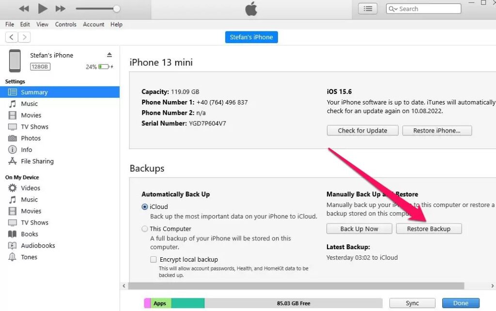This screenshot has height=311, width=496.
Task: Click the rewind previous track button
Action: point(24,9)
